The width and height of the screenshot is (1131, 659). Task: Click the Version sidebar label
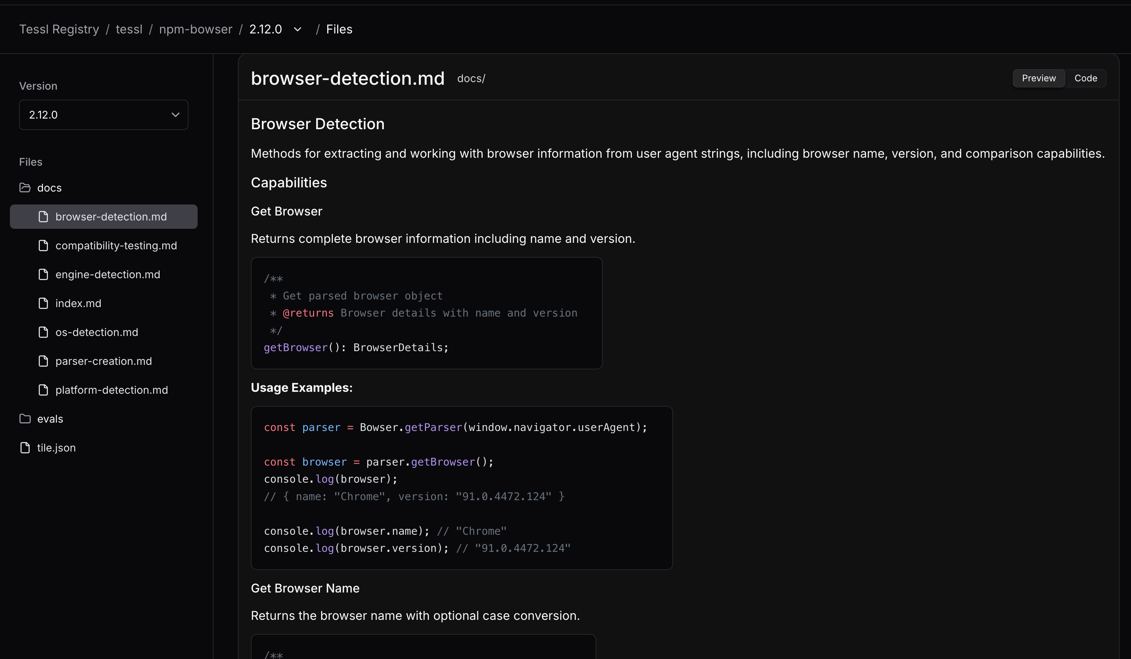tap(38, 86)
